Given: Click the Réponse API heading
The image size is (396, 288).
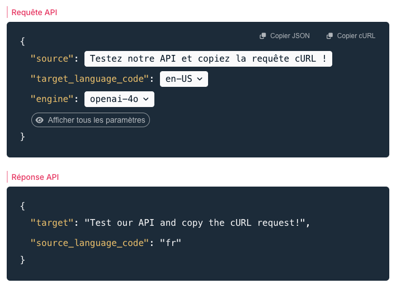Looking at the screenshot, I should (35, 177).
